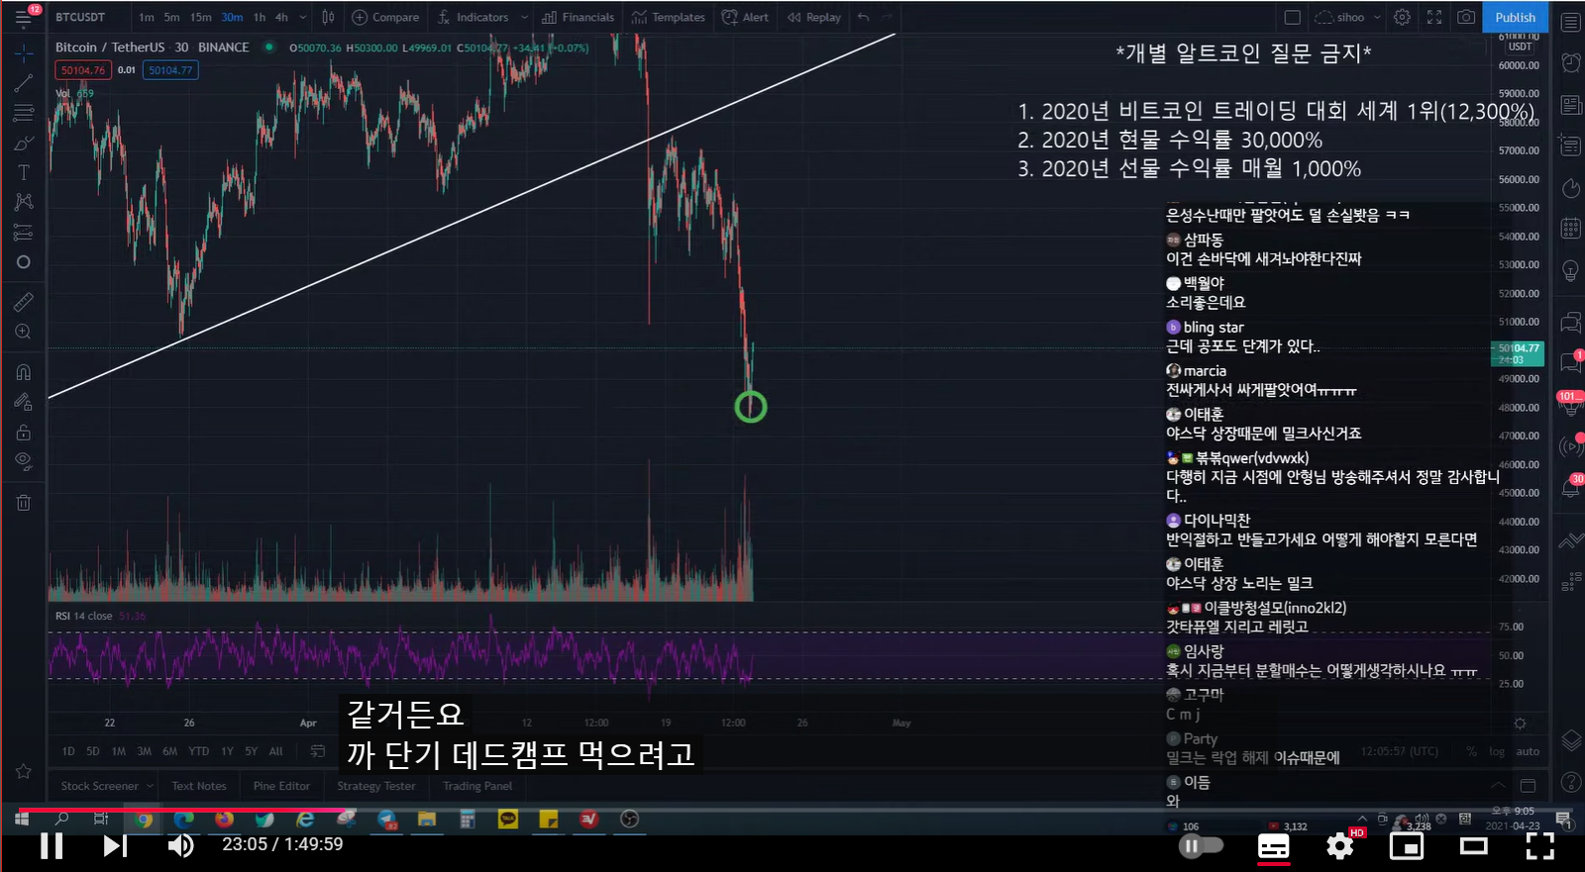
Task: Click the go-to-date calendar icon
Action: (318, 751)
